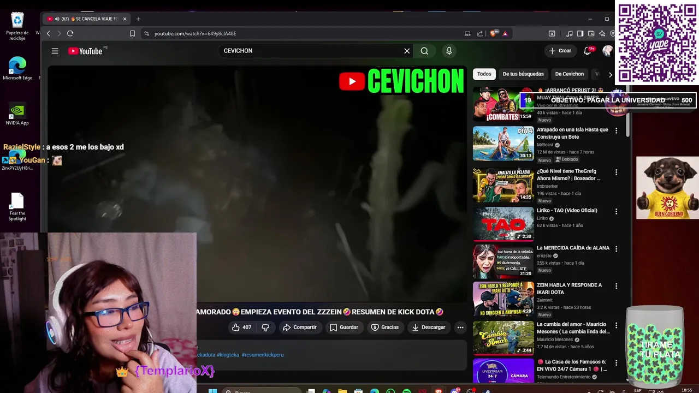This screenshot has width=699, height=393.
Task: Open La MERECIDA CAÍDA DE ALANA thumbnail
Action: tap(503, 261)
